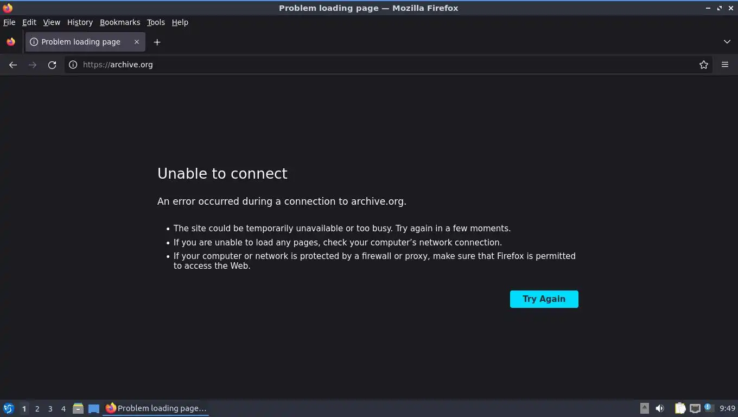Minimize the Firefox window
738x417 pixels.
tap(708, 8)
